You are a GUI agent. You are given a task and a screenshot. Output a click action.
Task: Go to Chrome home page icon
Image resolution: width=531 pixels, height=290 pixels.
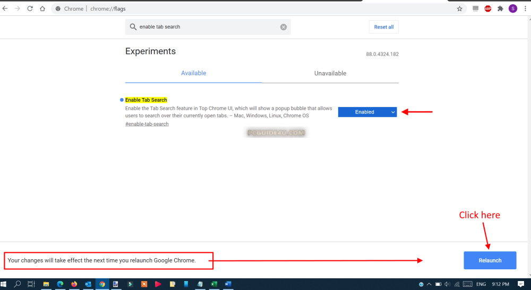coord(42,8)
